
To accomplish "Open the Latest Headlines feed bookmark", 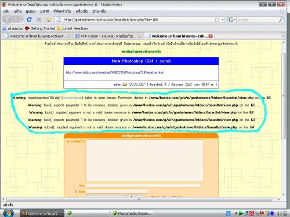I will pyautogui.click(x=72, y=28).
